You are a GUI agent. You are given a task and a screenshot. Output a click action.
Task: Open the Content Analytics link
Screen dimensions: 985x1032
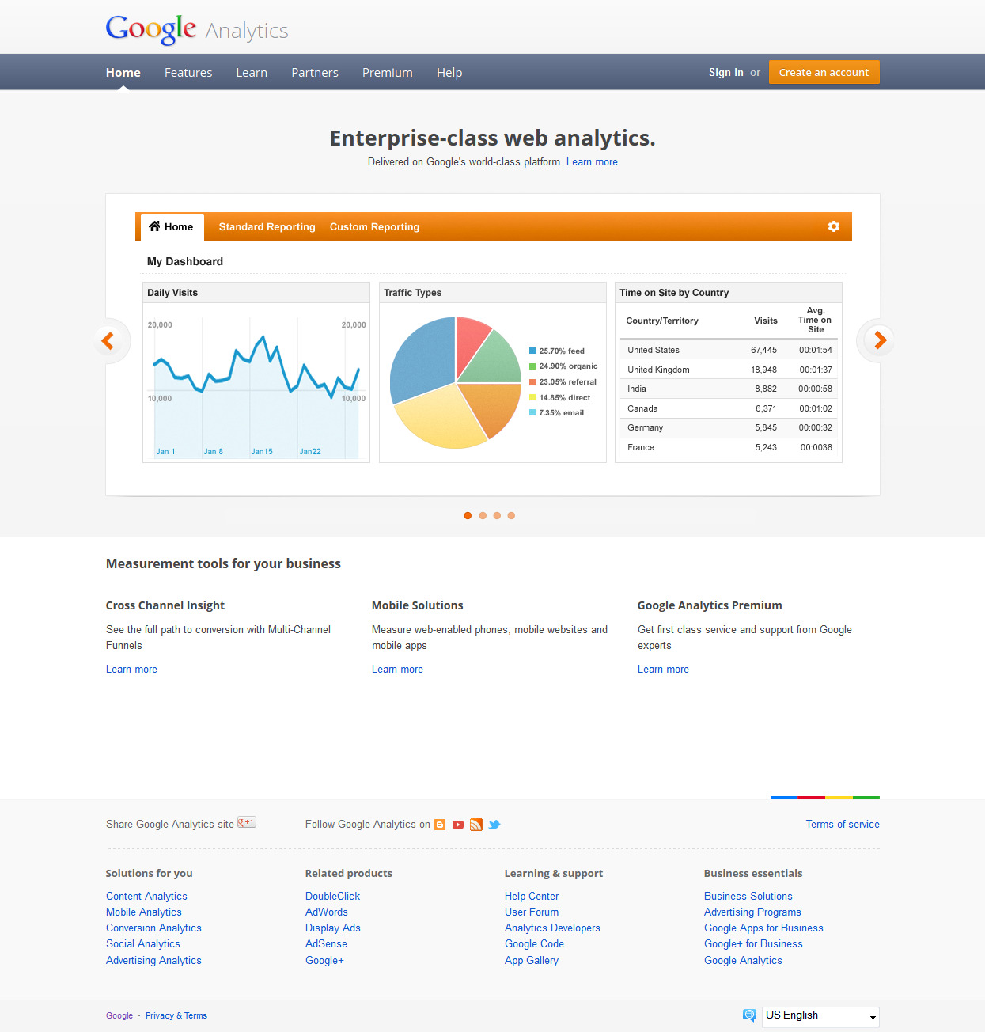pos(146,897)
